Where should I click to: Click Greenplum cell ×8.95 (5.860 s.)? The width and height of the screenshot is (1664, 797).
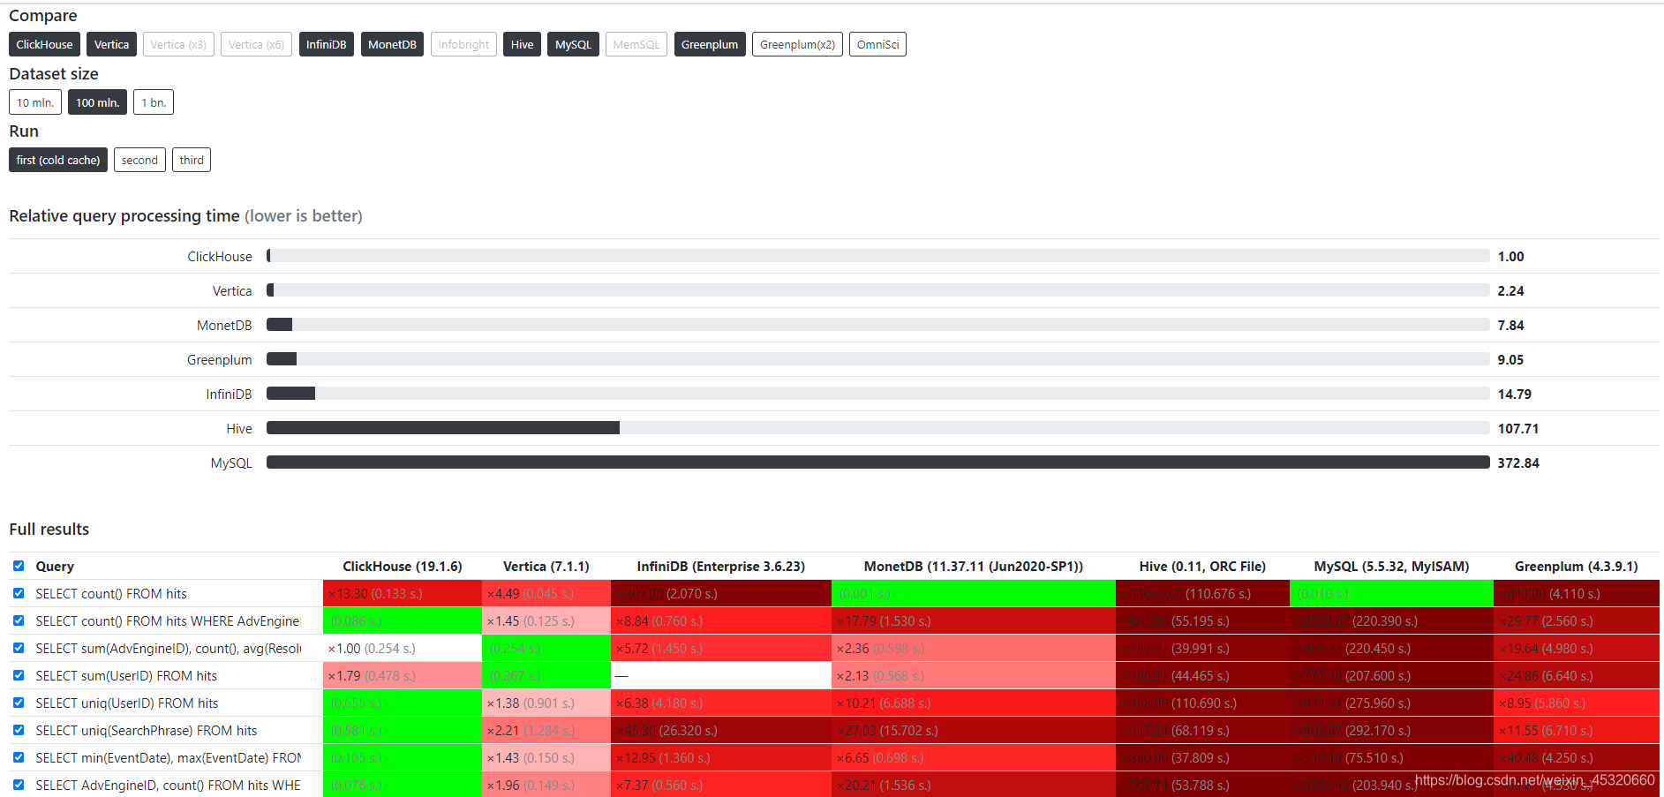[1577, 703]
